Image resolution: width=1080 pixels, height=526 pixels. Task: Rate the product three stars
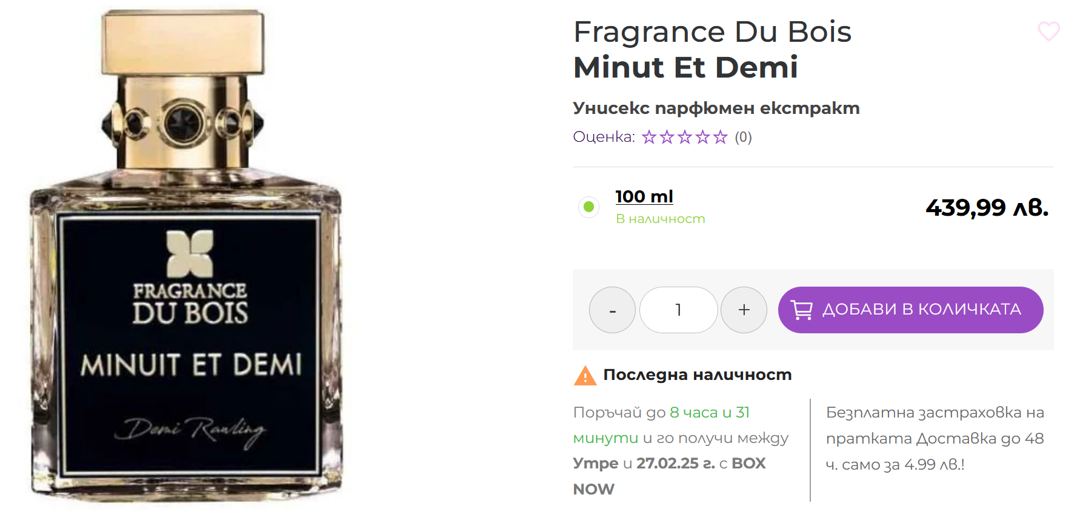(685, 138)
